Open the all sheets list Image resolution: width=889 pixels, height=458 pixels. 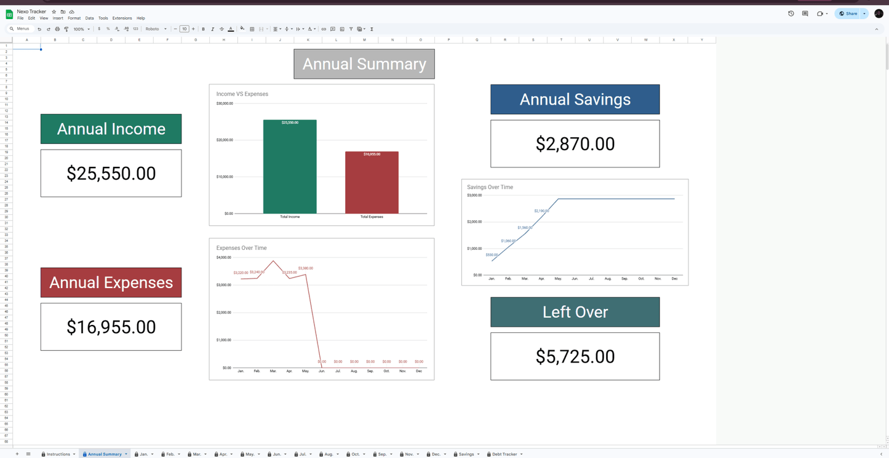[x=28, y=454]
